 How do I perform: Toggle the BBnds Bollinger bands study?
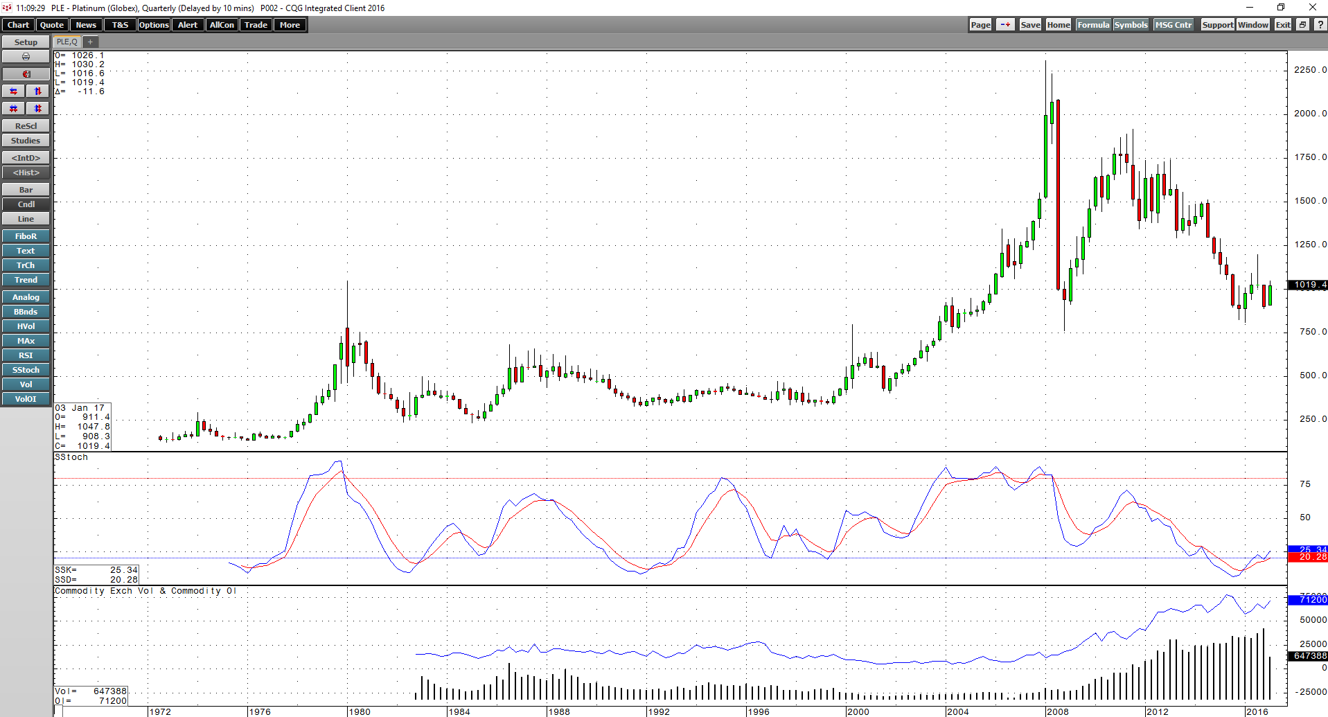coord(26,312)
